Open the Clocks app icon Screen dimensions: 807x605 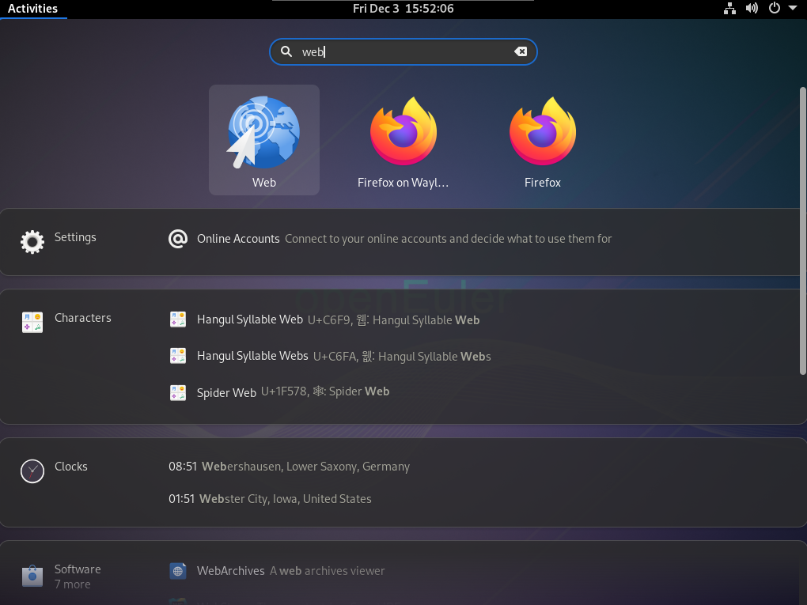(x=32, y=471)
